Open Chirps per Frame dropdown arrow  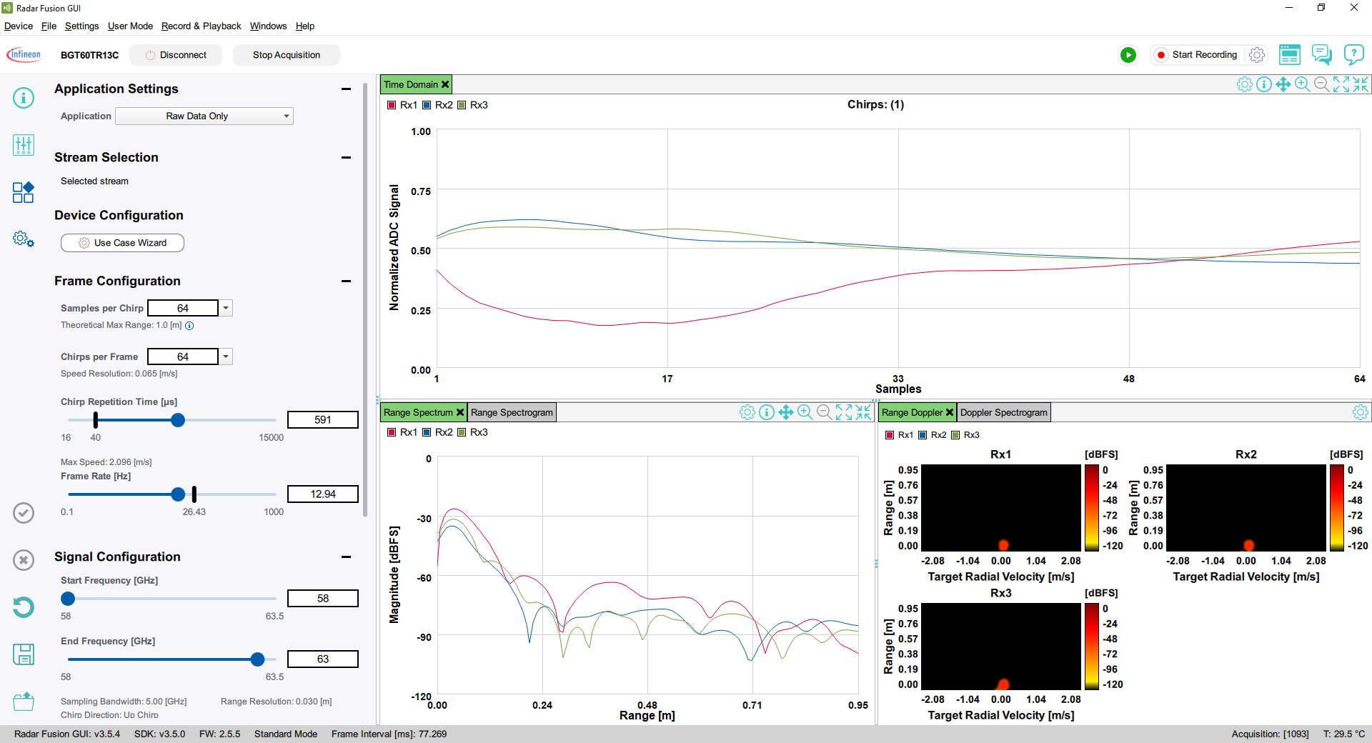click(x=226, y=356)
